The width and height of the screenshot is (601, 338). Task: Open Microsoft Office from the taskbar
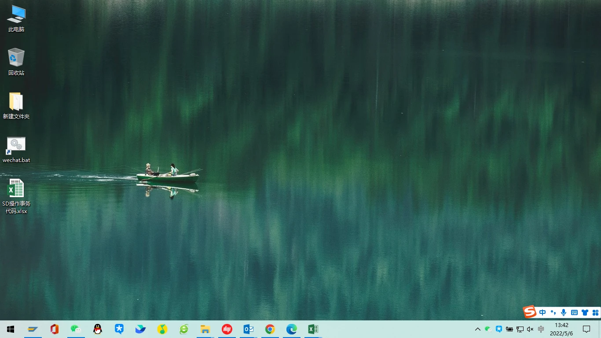55,329
